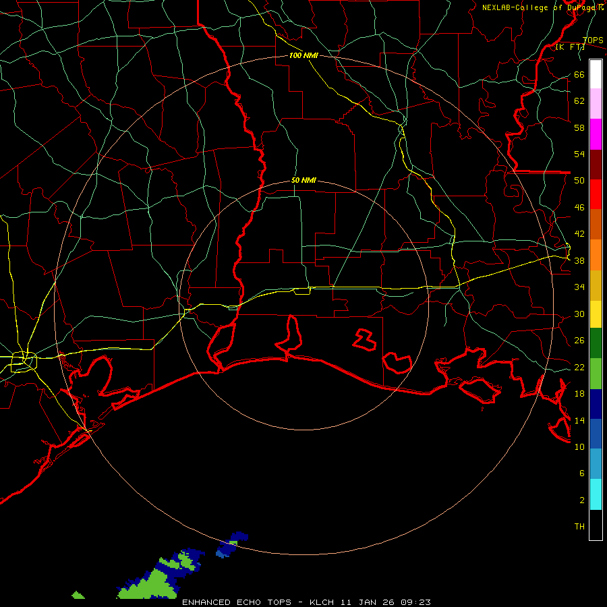The width and height of the screenshot is (607, 607).
Task: Click the navy echo cell on the 100 NMI ring
Action: pyautogui.click(x=232, y=544)
